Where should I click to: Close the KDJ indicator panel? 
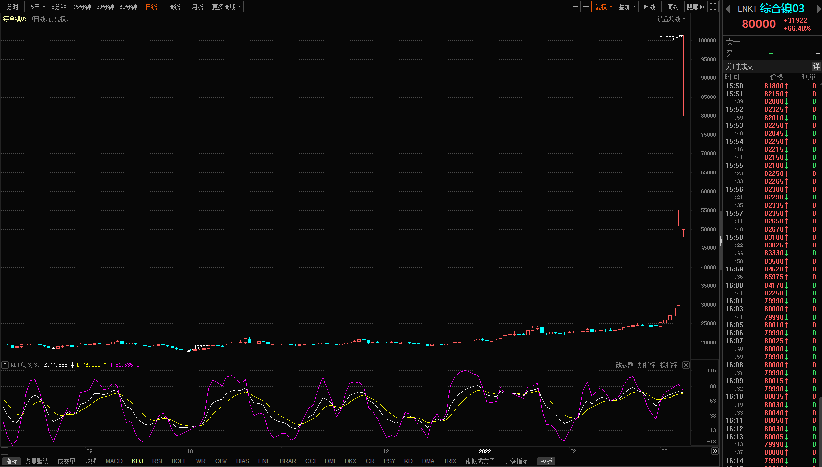pos(686,365)
